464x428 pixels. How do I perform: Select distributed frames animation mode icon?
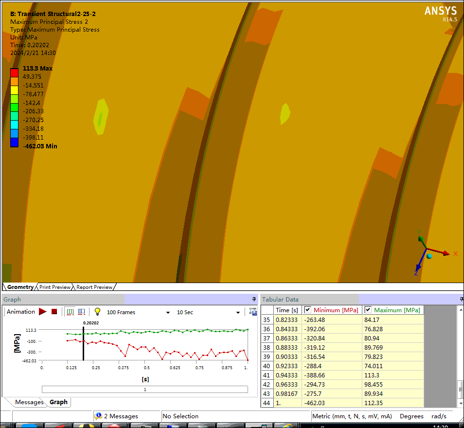pyautogui.click(x=70, y=312)
